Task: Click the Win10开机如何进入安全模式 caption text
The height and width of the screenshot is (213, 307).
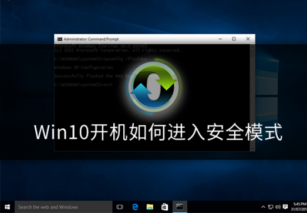Action: click(x=158, y=132)
